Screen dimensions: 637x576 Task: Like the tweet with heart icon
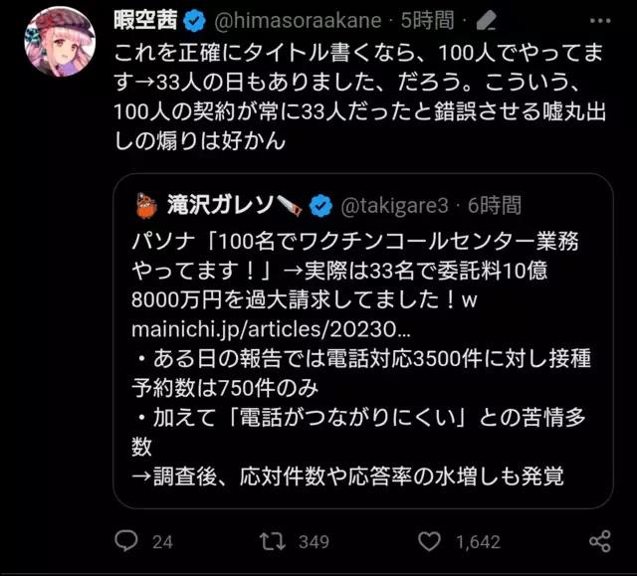click(x=429, y=541)
